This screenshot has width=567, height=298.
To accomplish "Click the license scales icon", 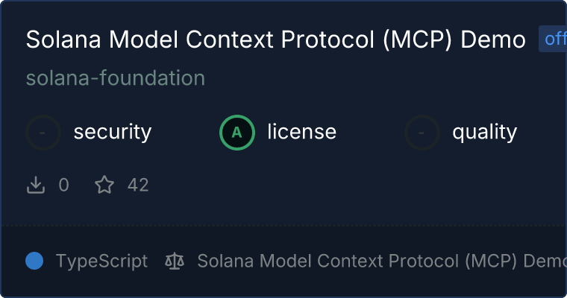I will click(175, 261).
